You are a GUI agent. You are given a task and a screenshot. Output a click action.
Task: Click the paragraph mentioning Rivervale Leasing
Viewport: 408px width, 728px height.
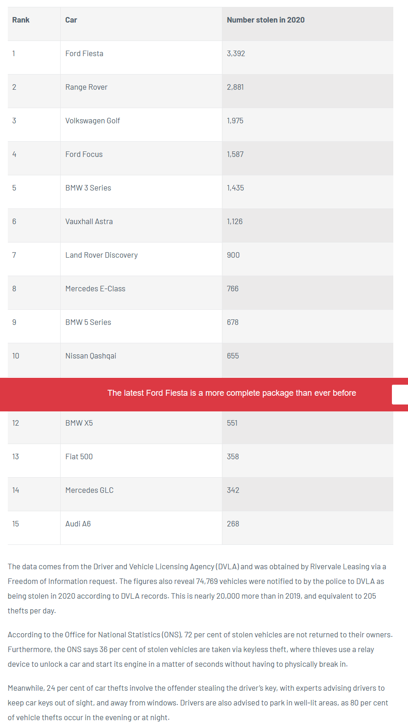click(198, 589)
